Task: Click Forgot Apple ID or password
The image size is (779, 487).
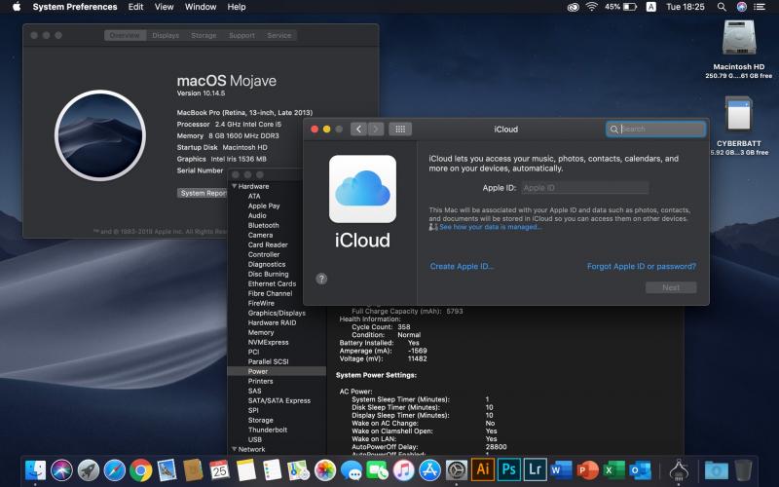Action: point(642,266)
